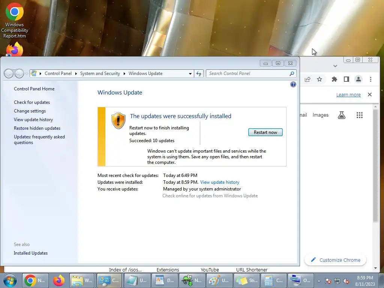
Task: Click muted volume tray icon
Action: click(x=346, y=281)
